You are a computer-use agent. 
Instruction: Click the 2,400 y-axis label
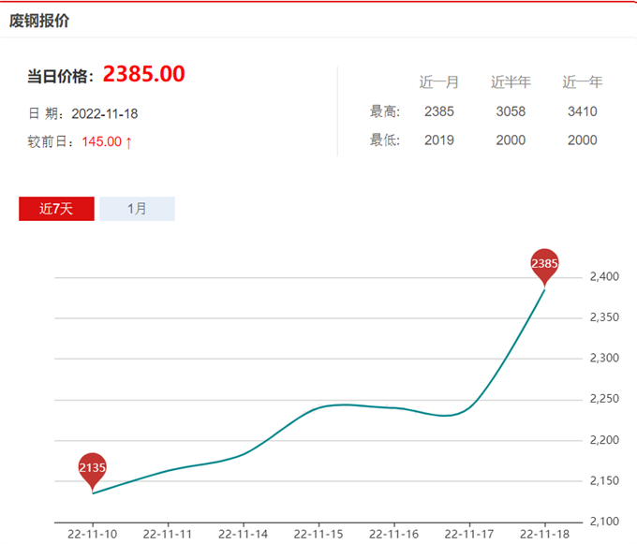point(604,277)
